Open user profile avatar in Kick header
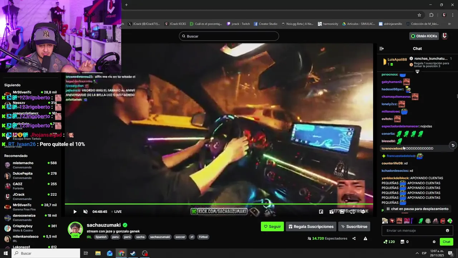This screenshot has height=258, width=458. tap(445, 36)
